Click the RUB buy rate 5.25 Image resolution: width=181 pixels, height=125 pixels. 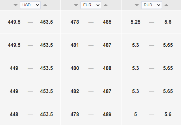(x=136, y=22)
